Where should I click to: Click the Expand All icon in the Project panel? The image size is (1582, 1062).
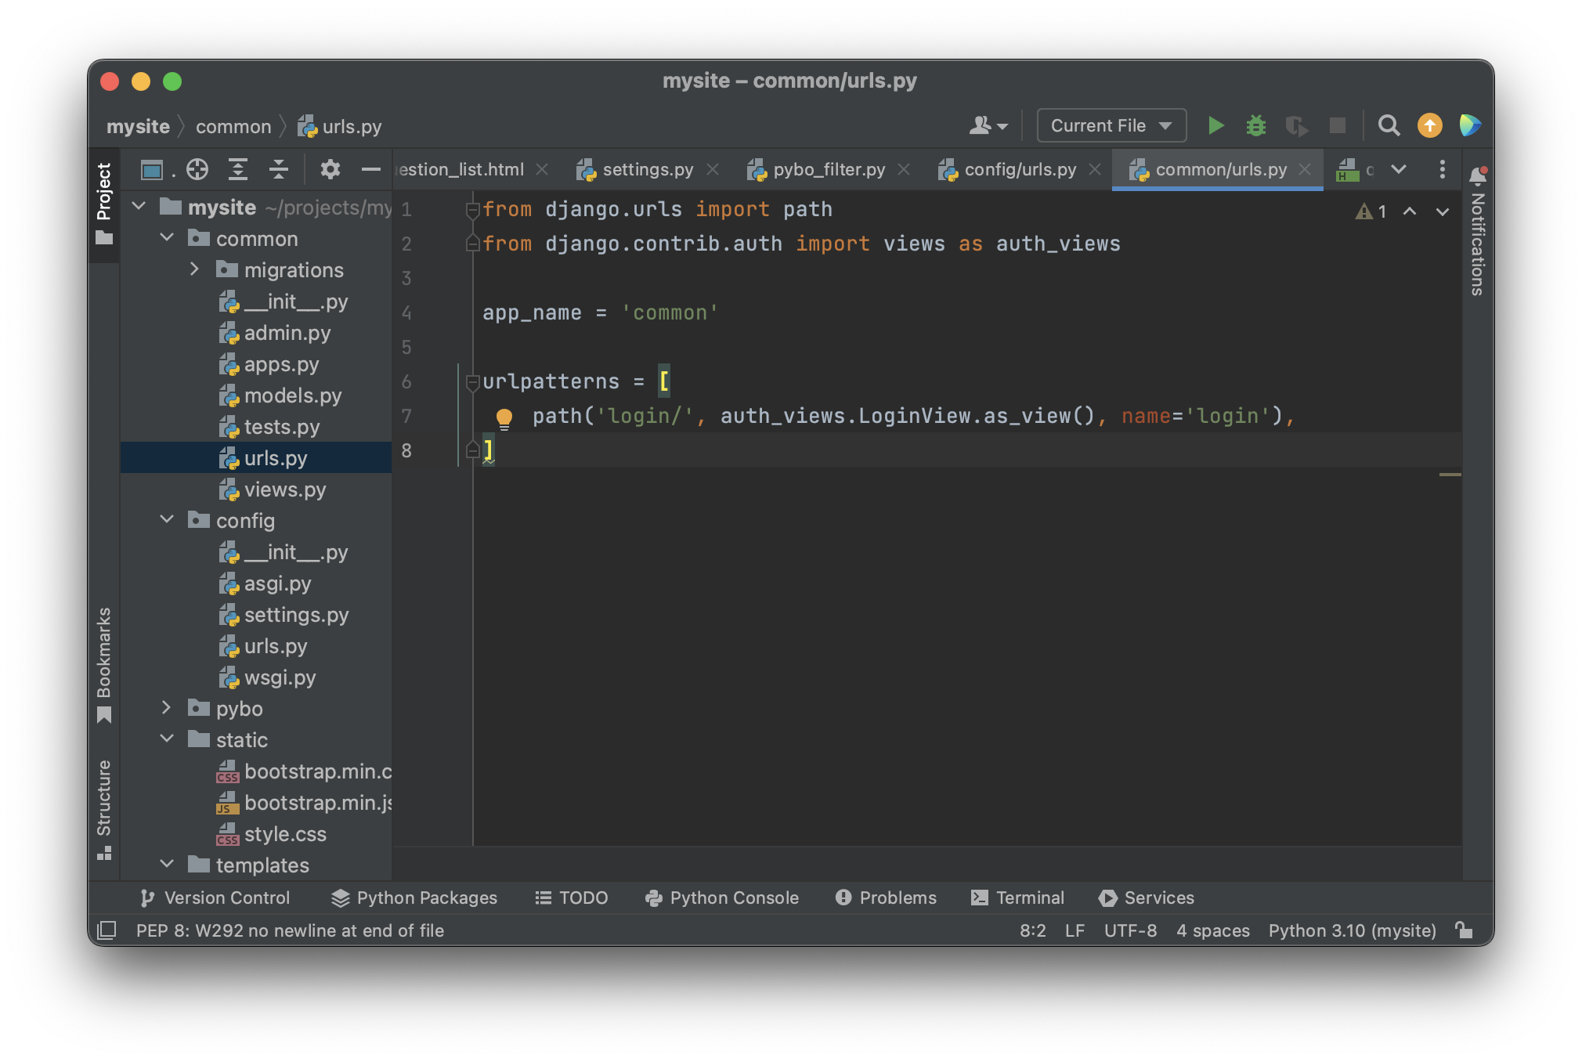click(238, 169)
